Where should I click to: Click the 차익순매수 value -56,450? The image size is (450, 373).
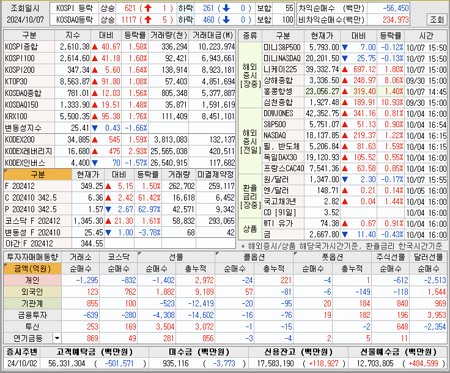point(396,8)
